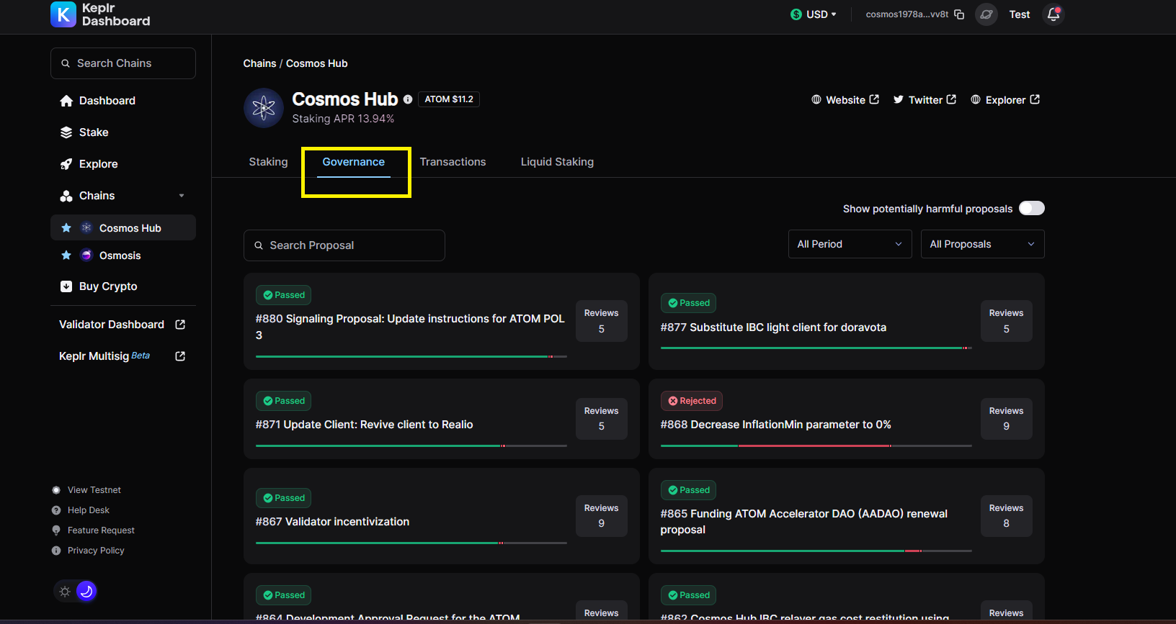Open the Website link

pos(845,100)
